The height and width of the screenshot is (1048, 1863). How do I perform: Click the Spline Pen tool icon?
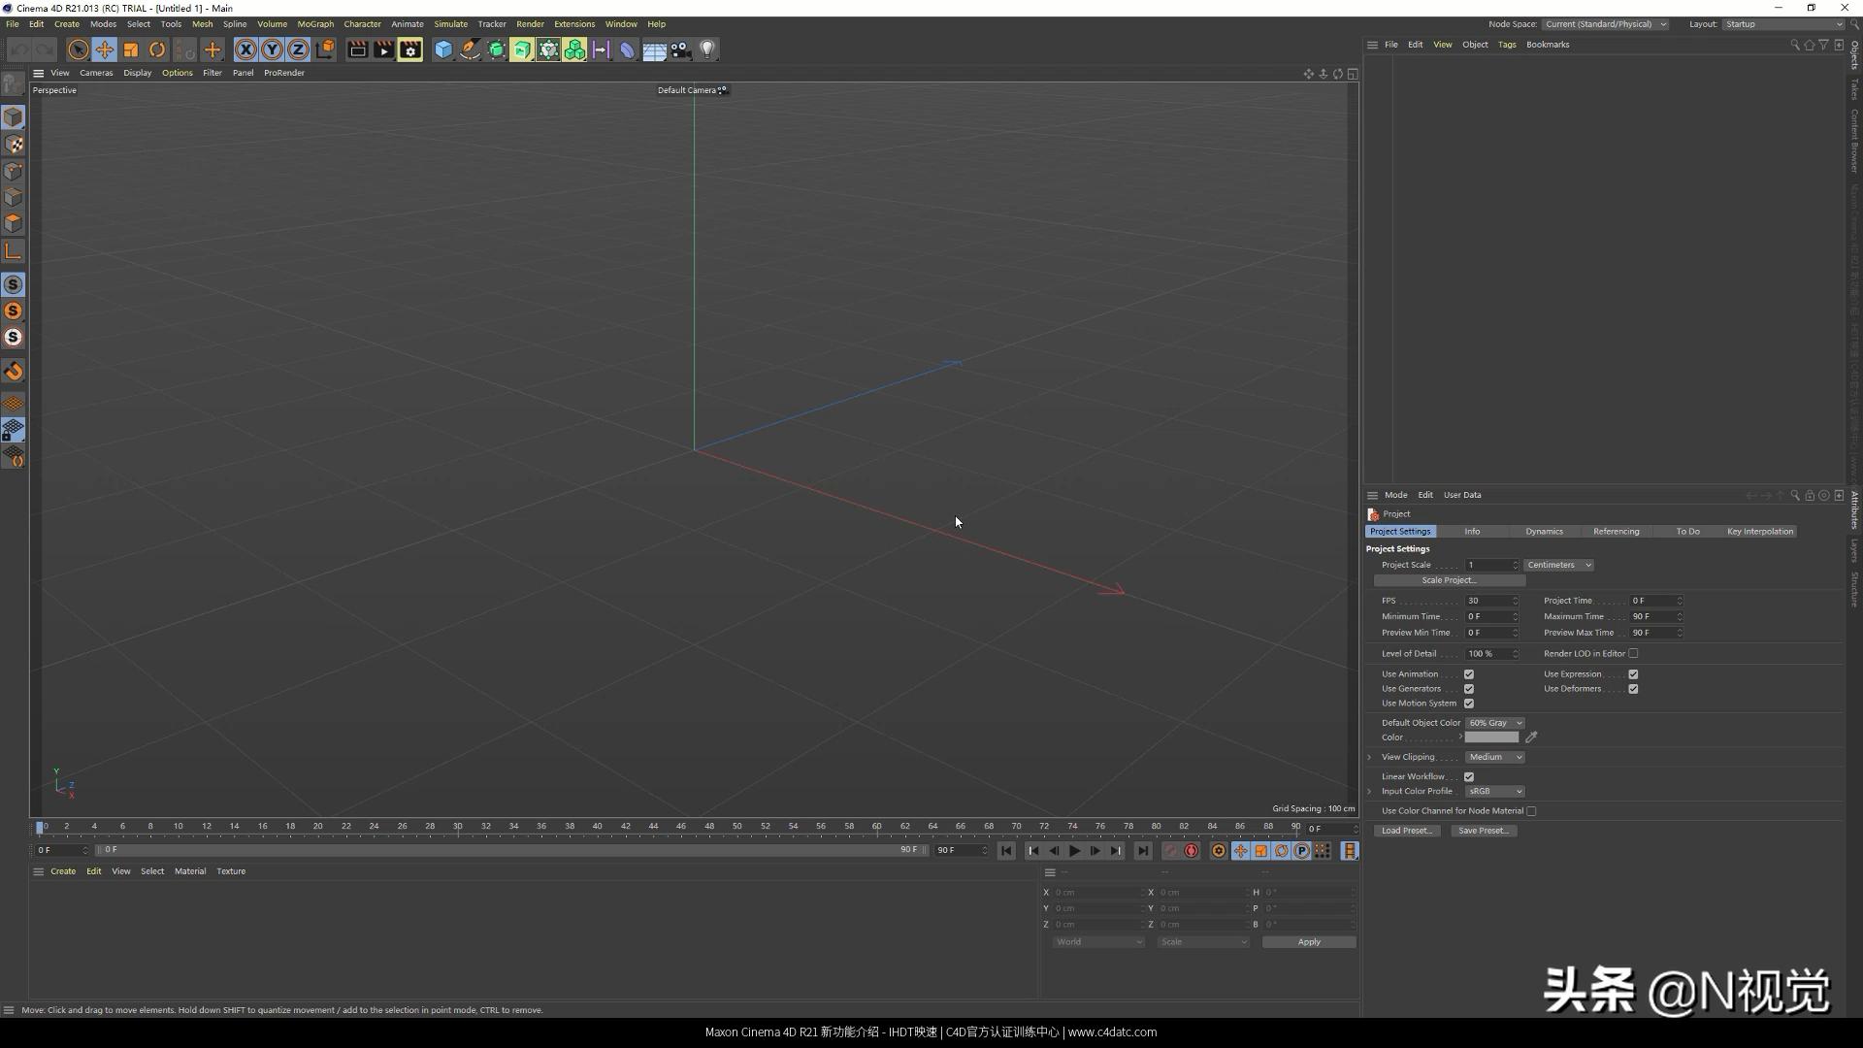pos(470,49)
